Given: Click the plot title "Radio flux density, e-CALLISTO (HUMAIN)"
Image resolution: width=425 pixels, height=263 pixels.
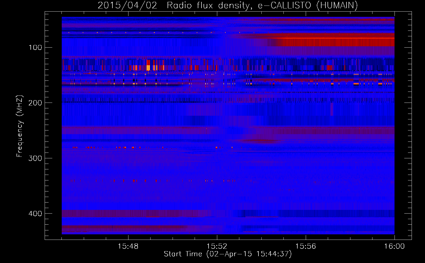Looking at the screenshot, I should [x=262, y=6].
